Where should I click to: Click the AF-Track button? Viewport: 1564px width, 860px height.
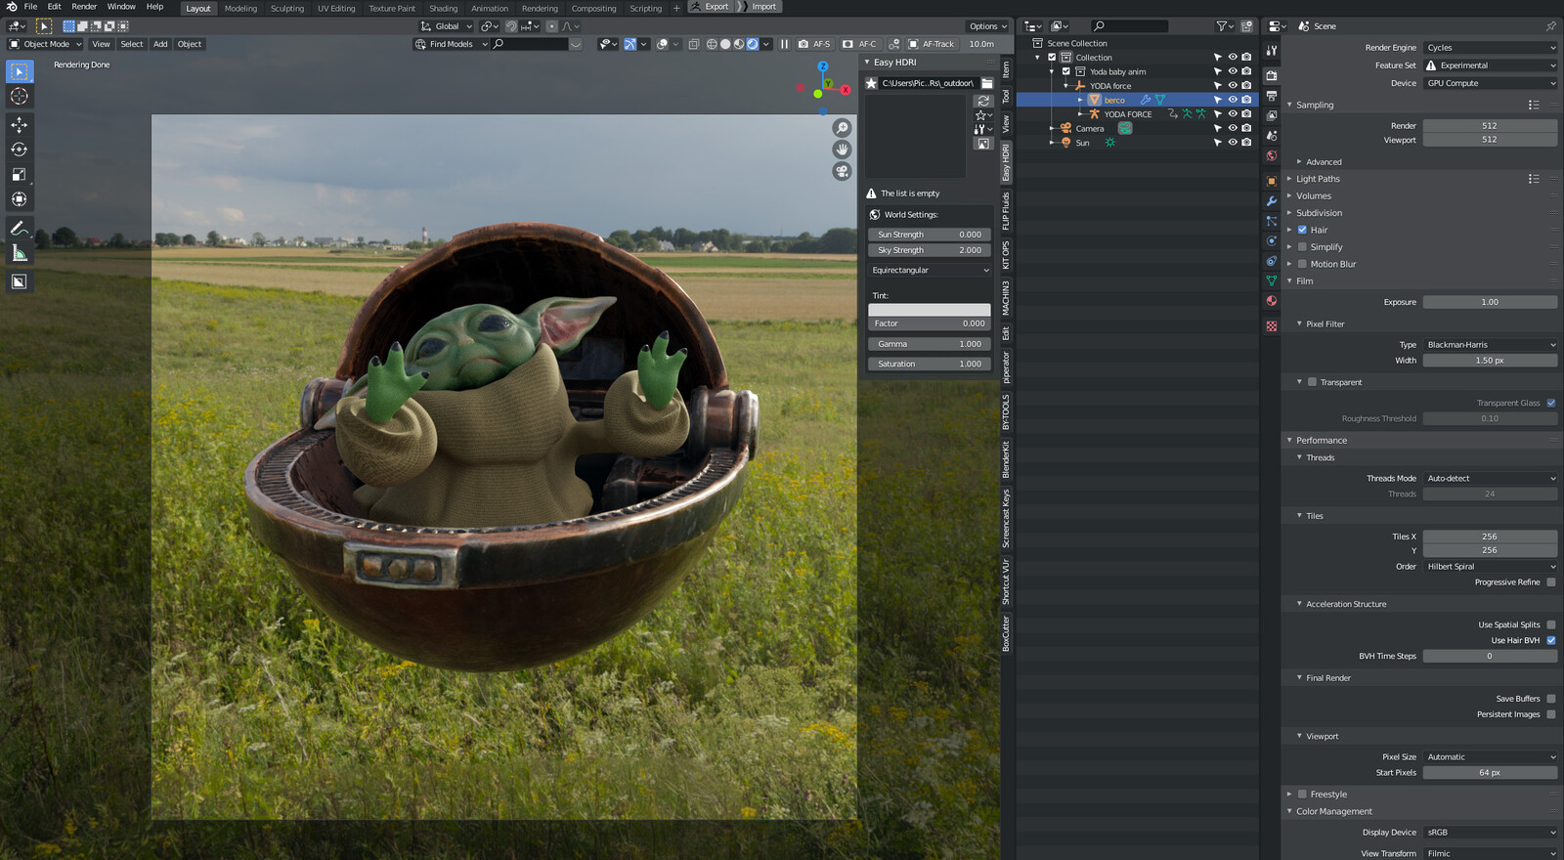click(x=932, y=44)
